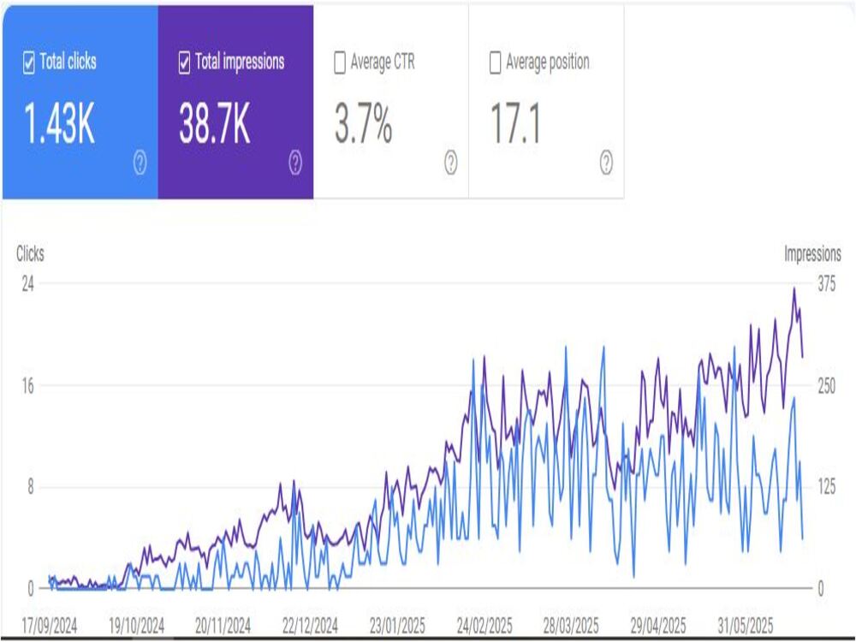Select the 38.7K total impressions value
Viewport: 856px width, 642px height.
pyautogui.click(x=215, y=124)
